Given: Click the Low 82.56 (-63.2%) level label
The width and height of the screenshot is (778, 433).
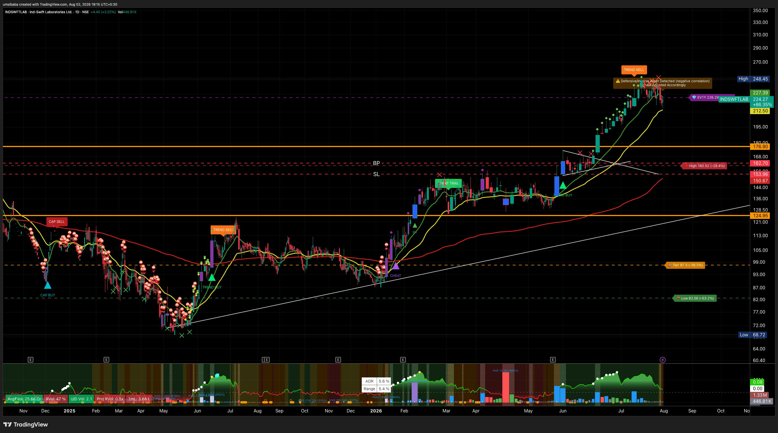Looking at the screenshot, I should (695, 298).
